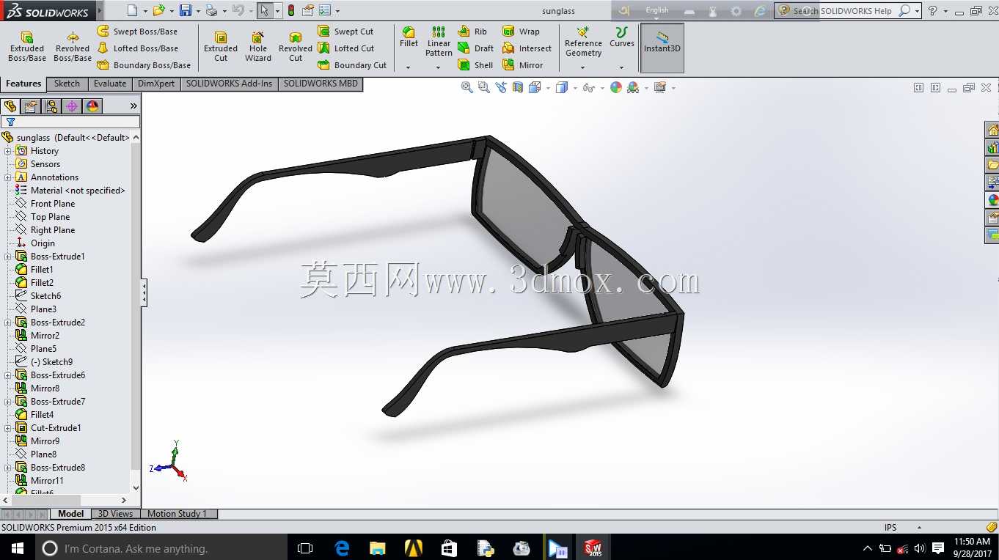The width and height of the screenshot is (999, 560).
Task: Select the Rib tool
Action: [472, 32]
